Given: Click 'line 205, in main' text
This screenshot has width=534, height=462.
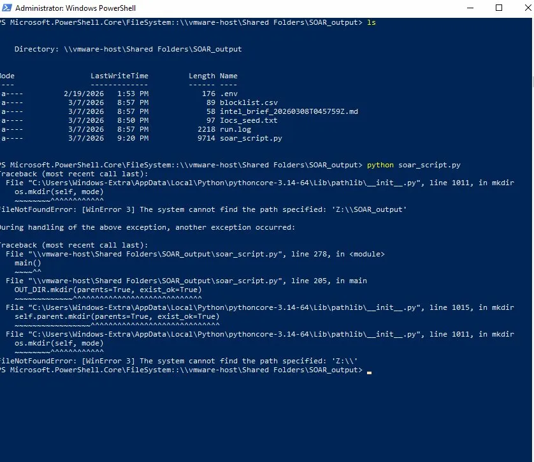Looking at the screenshot, I should (329, 281).
